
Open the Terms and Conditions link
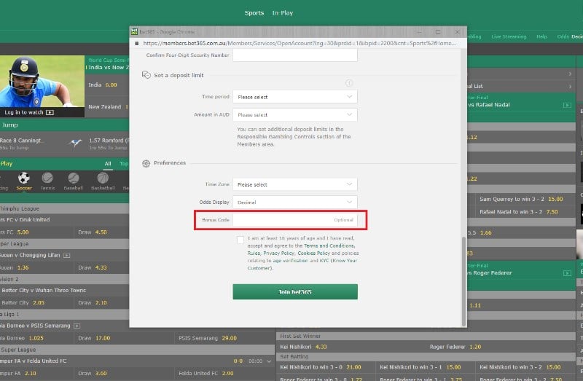(x=329, y=246)
